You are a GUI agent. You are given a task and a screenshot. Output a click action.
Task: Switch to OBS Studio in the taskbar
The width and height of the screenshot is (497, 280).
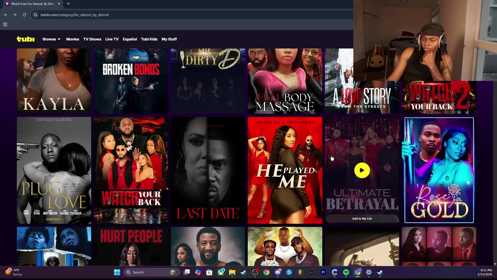coord(255,272)
